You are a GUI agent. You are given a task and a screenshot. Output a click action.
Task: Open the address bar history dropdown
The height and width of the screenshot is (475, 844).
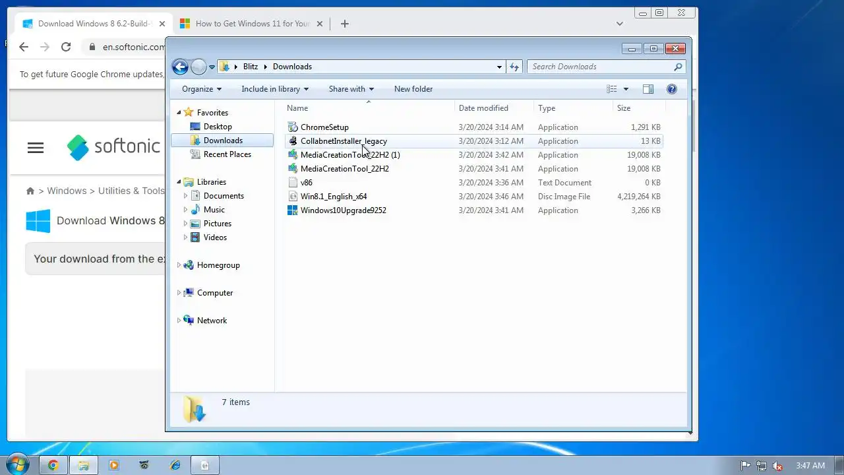coord(499,67)
